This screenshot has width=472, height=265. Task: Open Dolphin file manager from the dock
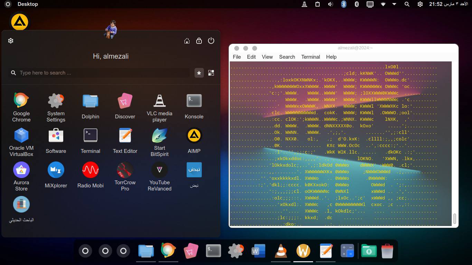146,251
